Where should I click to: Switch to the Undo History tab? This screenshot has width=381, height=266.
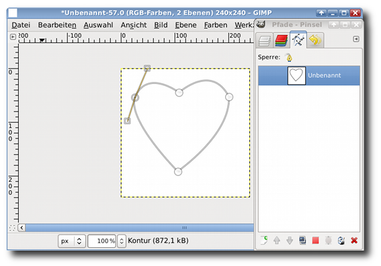coord(315,40)
